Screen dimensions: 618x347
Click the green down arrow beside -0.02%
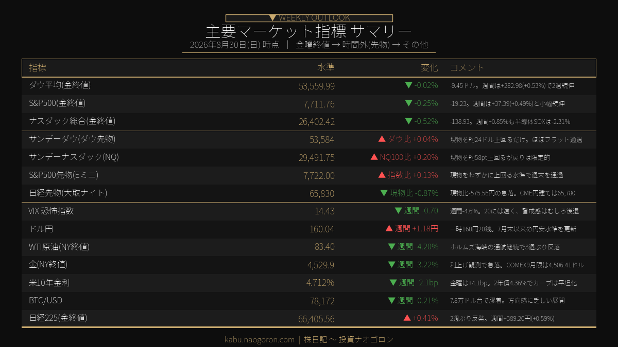(x=408, y=85)
